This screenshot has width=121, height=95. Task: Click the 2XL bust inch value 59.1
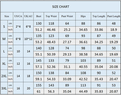click(39, 79)
